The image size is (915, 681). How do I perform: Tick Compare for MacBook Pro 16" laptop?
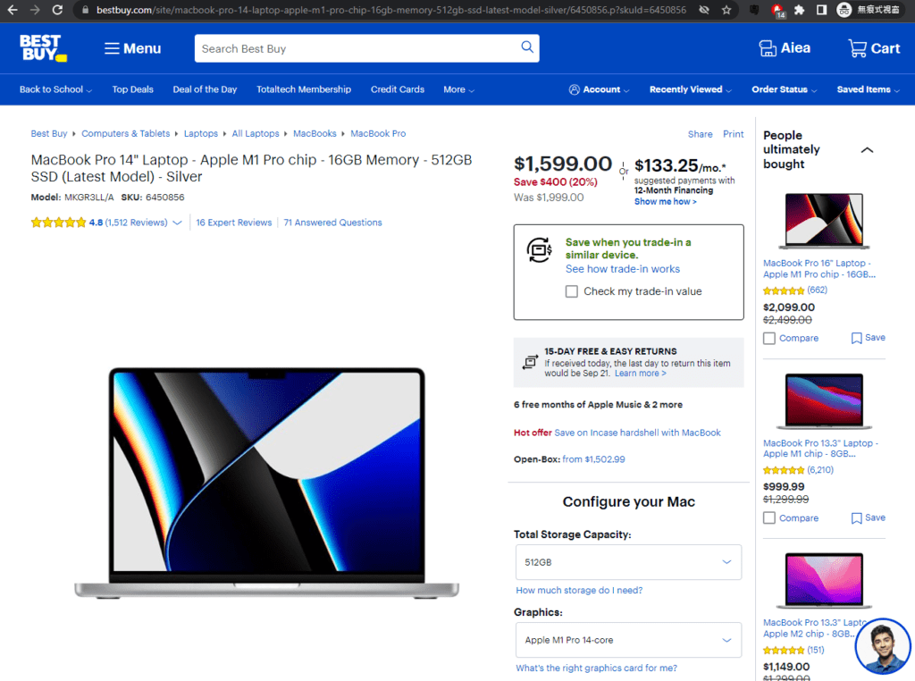tap(769, 339)
